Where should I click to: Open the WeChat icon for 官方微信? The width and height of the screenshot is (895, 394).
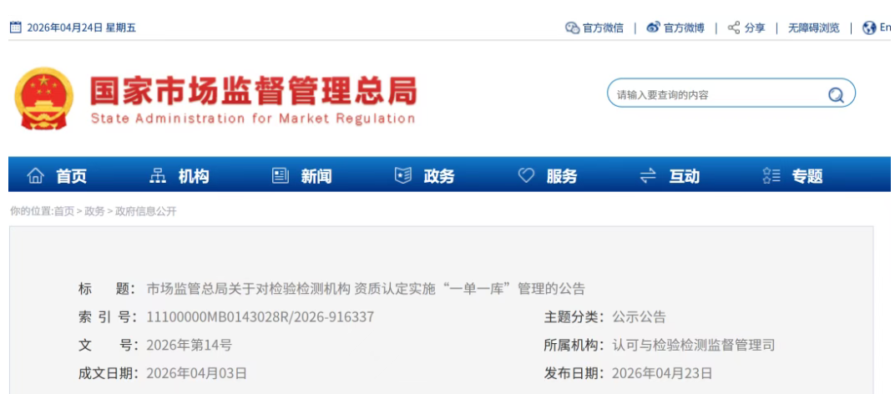pos(572,28)
